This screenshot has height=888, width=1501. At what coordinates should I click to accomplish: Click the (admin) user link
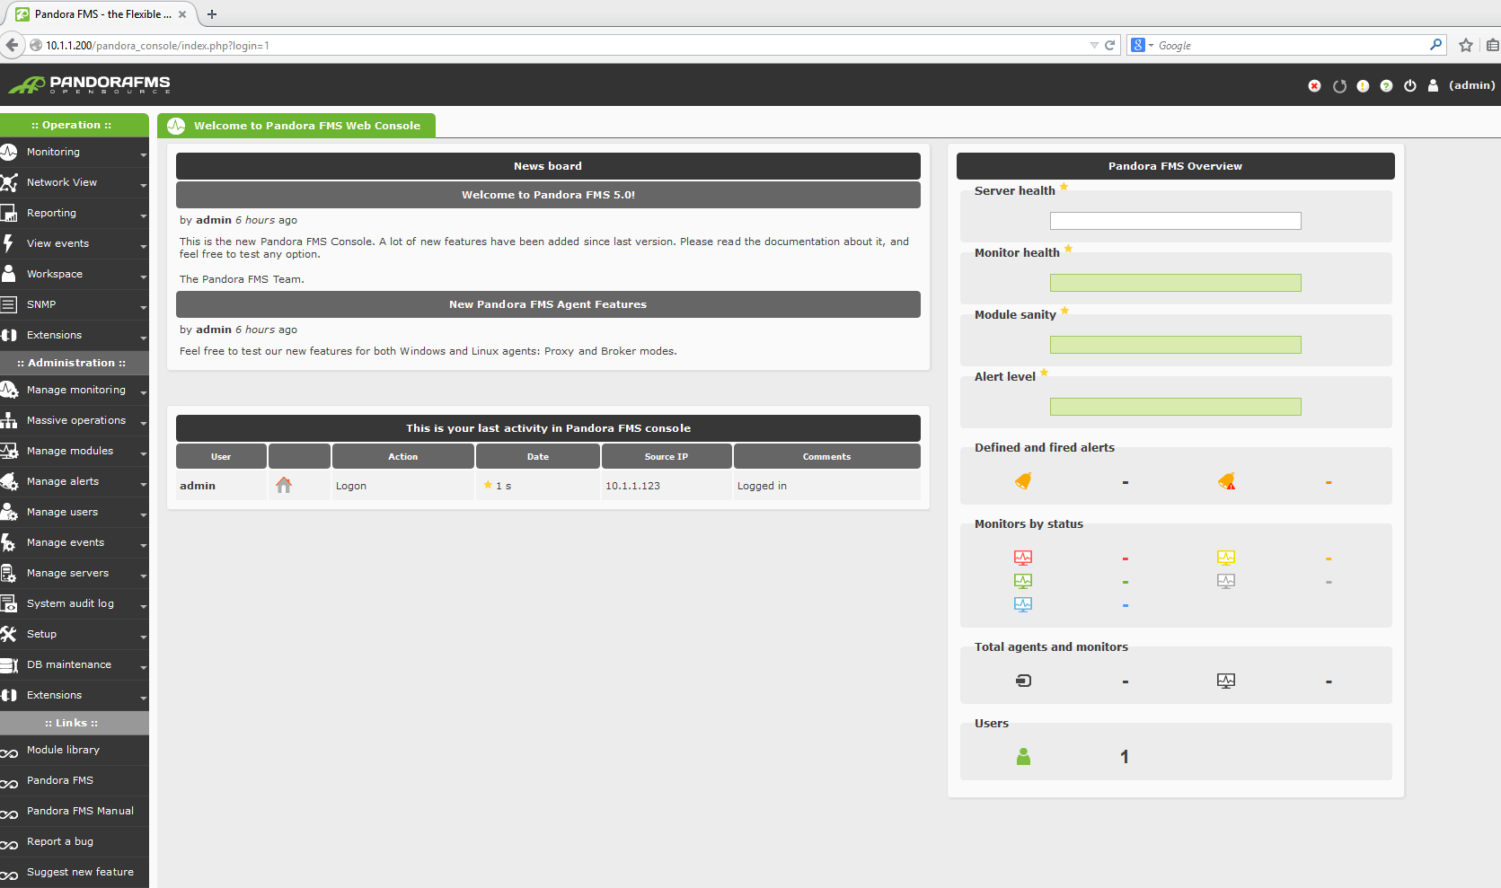[1471, 85]
